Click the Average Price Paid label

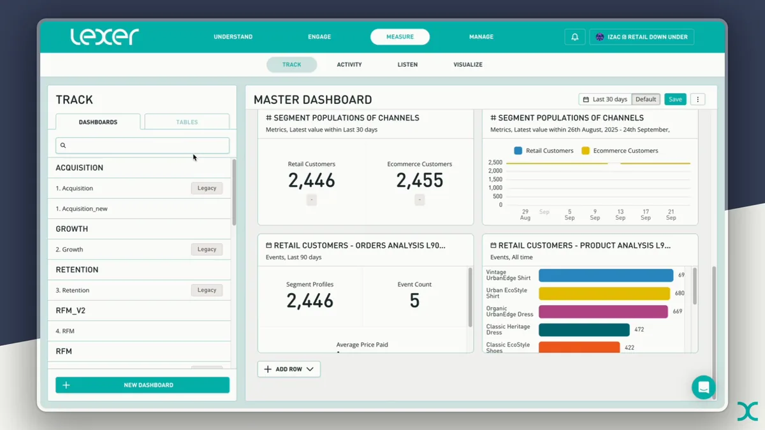click(x=362, y=345)
